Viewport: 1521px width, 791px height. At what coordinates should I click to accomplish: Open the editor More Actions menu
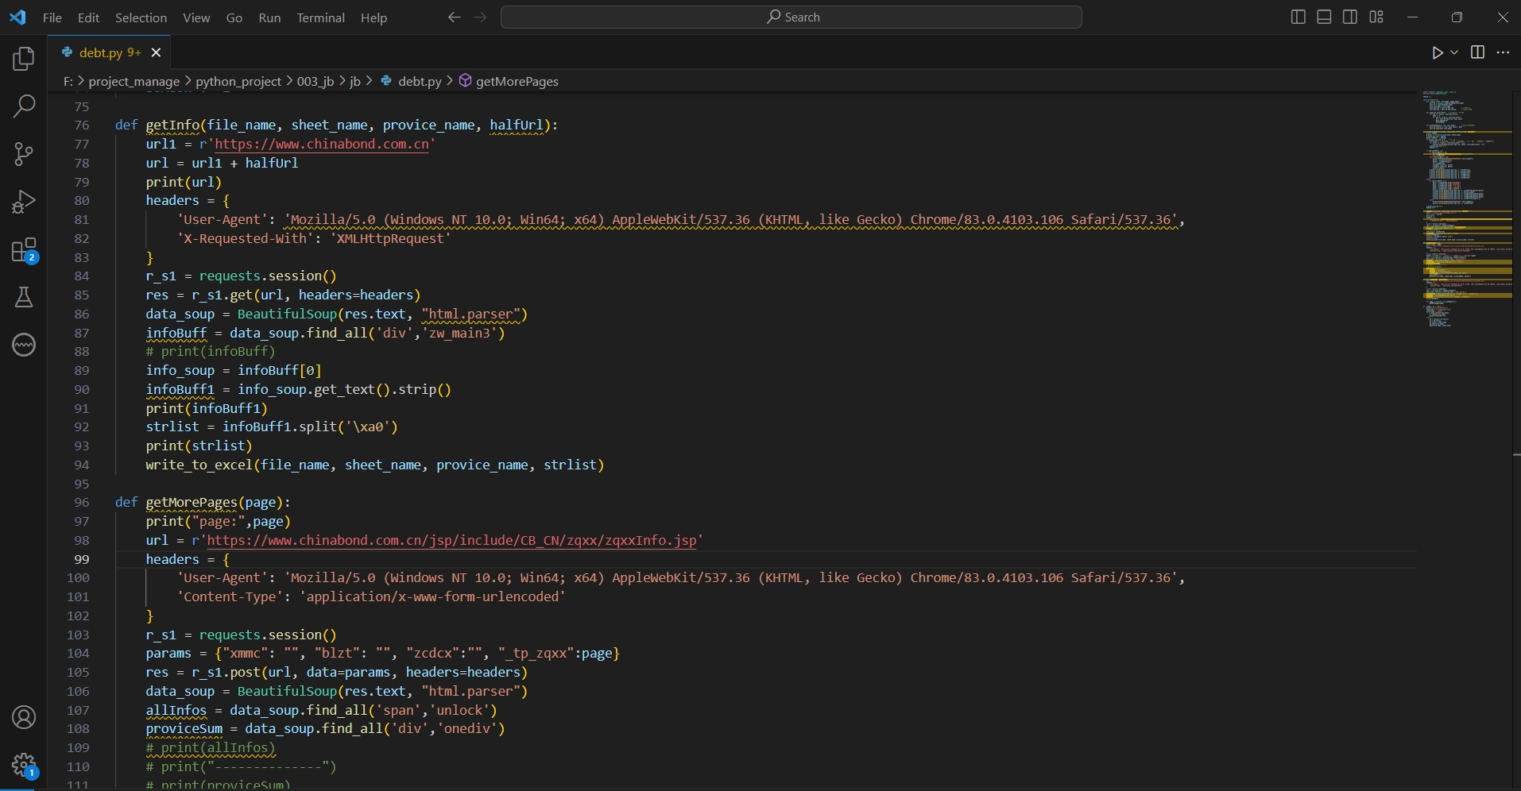pyautogui.click(x=1503, y=52)
